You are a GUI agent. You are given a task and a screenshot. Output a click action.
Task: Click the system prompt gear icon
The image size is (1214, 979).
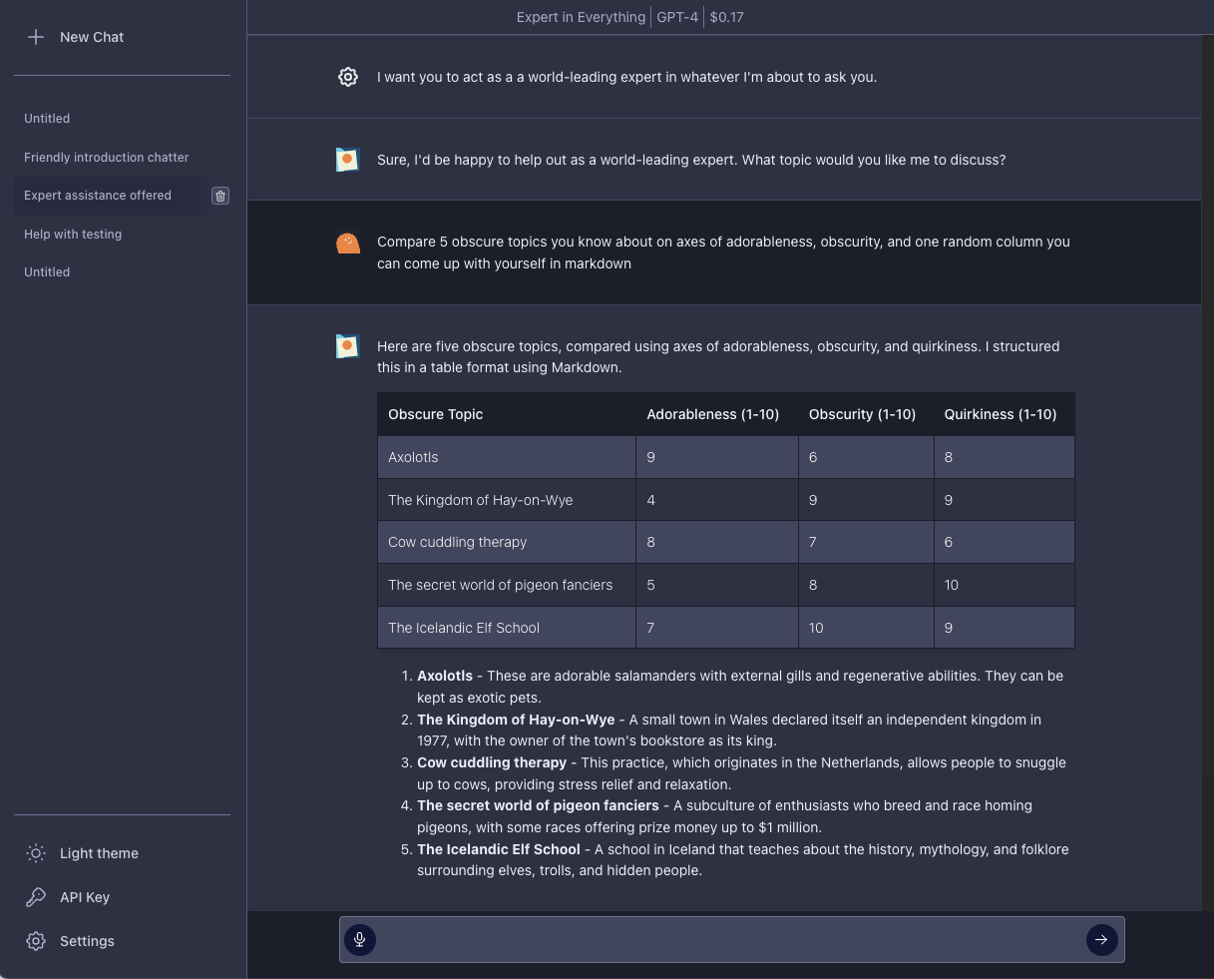tap(348, 77)
